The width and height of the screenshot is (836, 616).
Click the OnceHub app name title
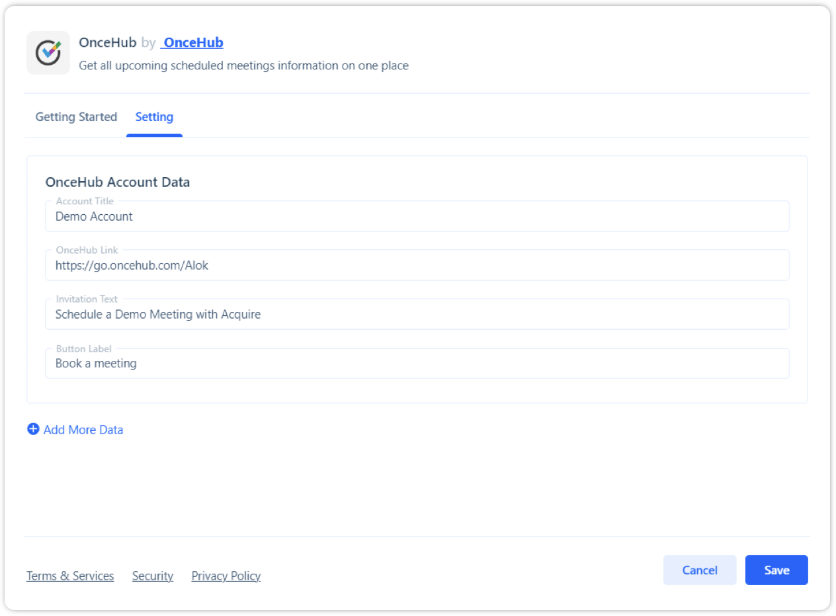(x=108, y=42)
